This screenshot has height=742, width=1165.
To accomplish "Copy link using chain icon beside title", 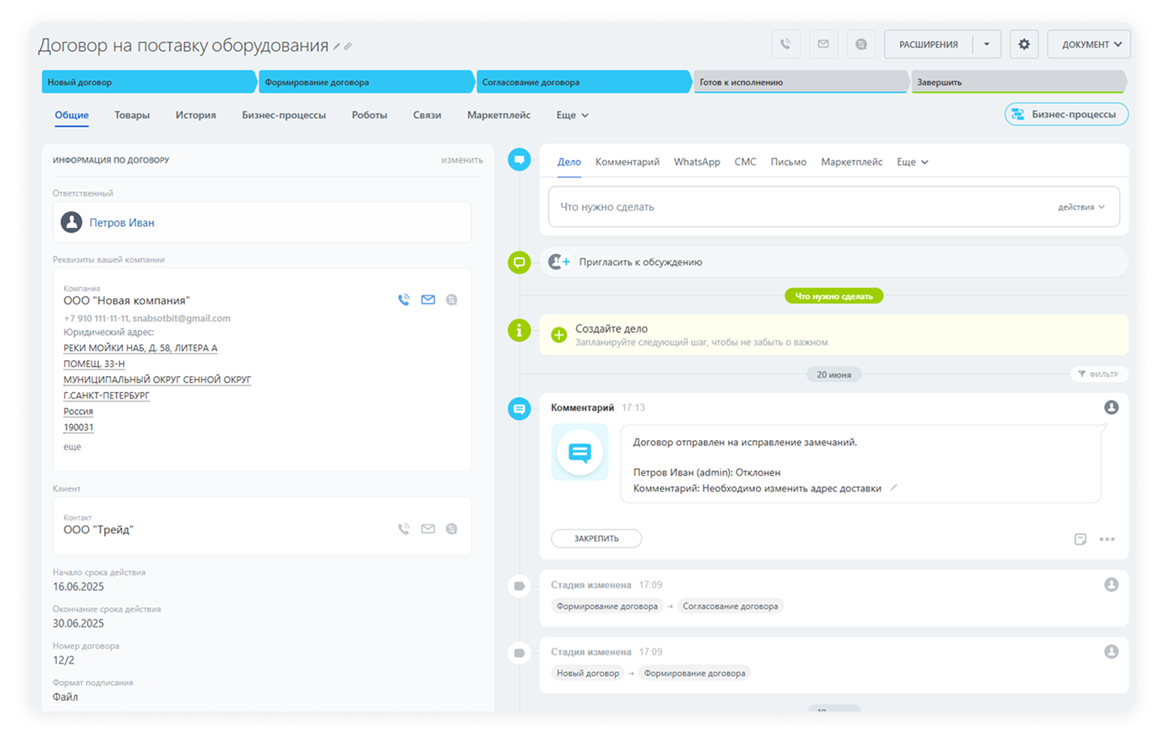I will [348, 47].
